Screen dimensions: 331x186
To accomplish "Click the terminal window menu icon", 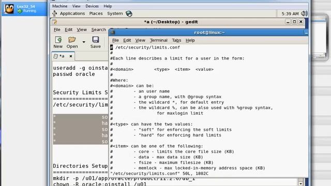I will click(x=113, y=32).
